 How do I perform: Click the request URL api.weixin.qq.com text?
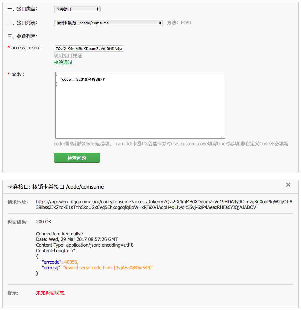point(164,204)
